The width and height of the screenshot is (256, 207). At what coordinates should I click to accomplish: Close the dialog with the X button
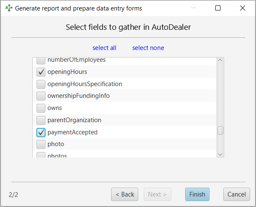pos(243,8)
